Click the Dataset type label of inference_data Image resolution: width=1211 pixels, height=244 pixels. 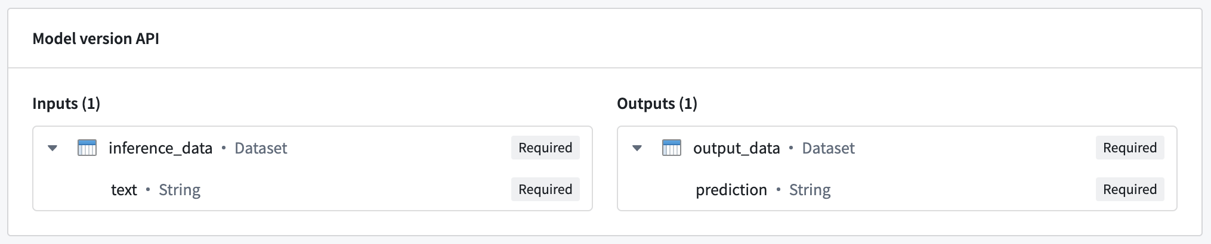click(261, 148)
